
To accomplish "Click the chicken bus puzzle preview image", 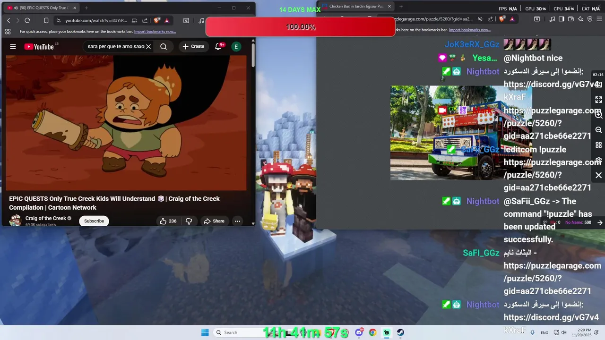I will coord(461,133).
